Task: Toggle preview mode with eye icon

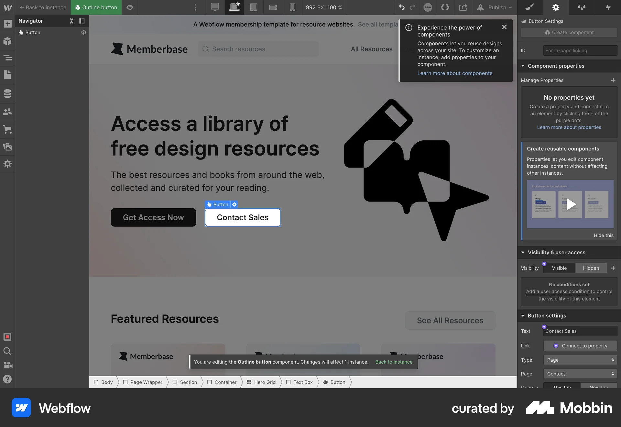Action: pos(130,7)
